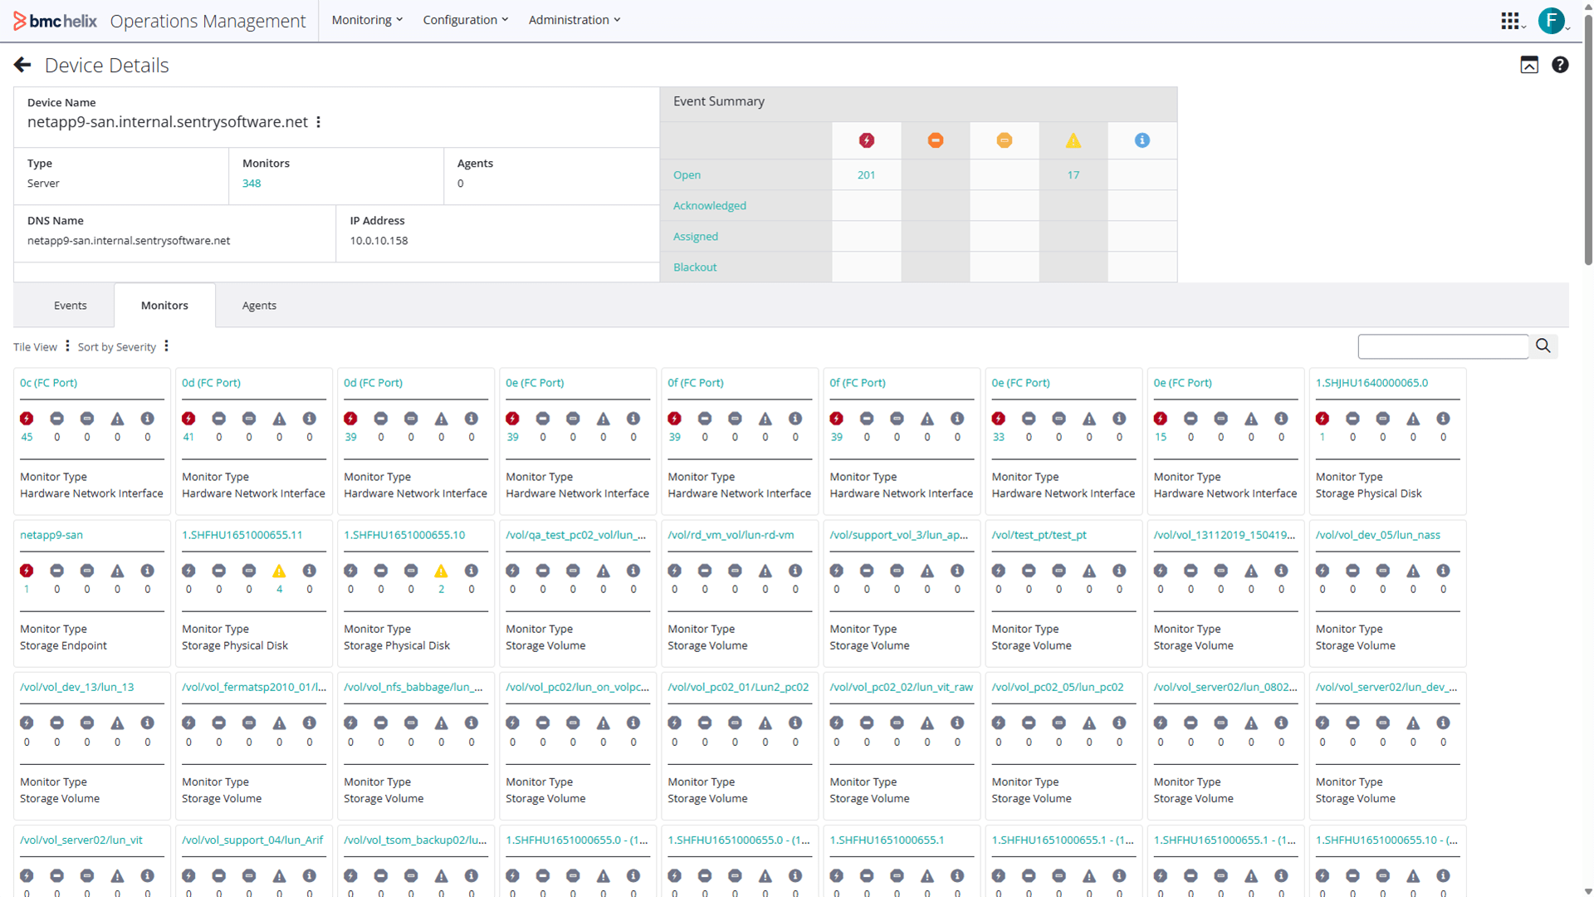
Task: Click the collapse panel icon near help
Action: 1528,65
